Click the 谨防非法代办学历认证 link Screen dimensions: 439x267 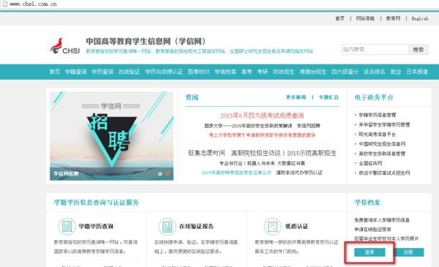(299, 173)
